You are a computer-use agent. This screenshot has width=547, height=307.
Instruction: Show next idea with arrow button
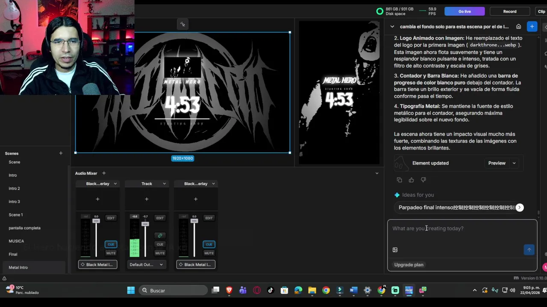tap(520, 208)
